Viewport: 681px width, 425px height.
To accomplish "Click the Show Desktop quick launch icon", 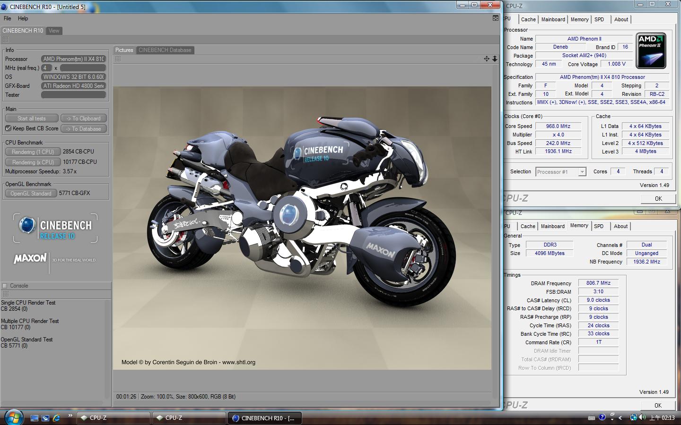I will point(35,418).
